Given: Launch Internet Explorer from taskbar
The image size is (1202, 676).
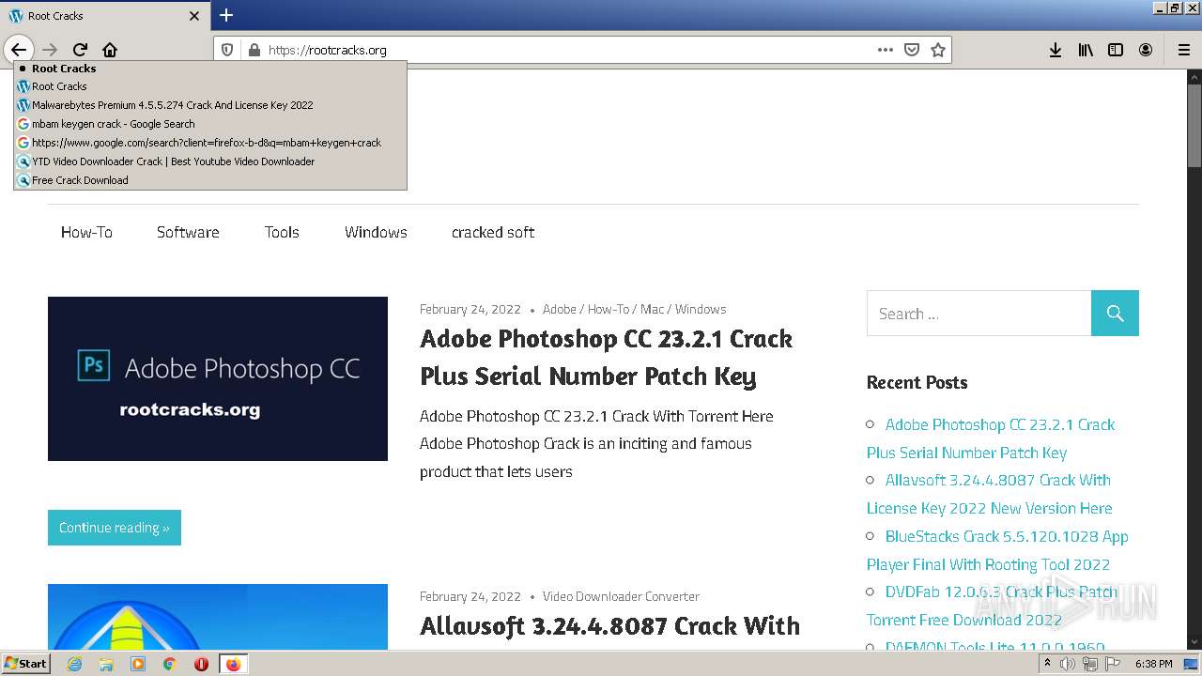Looking at the screenshot, I should 74,664.
